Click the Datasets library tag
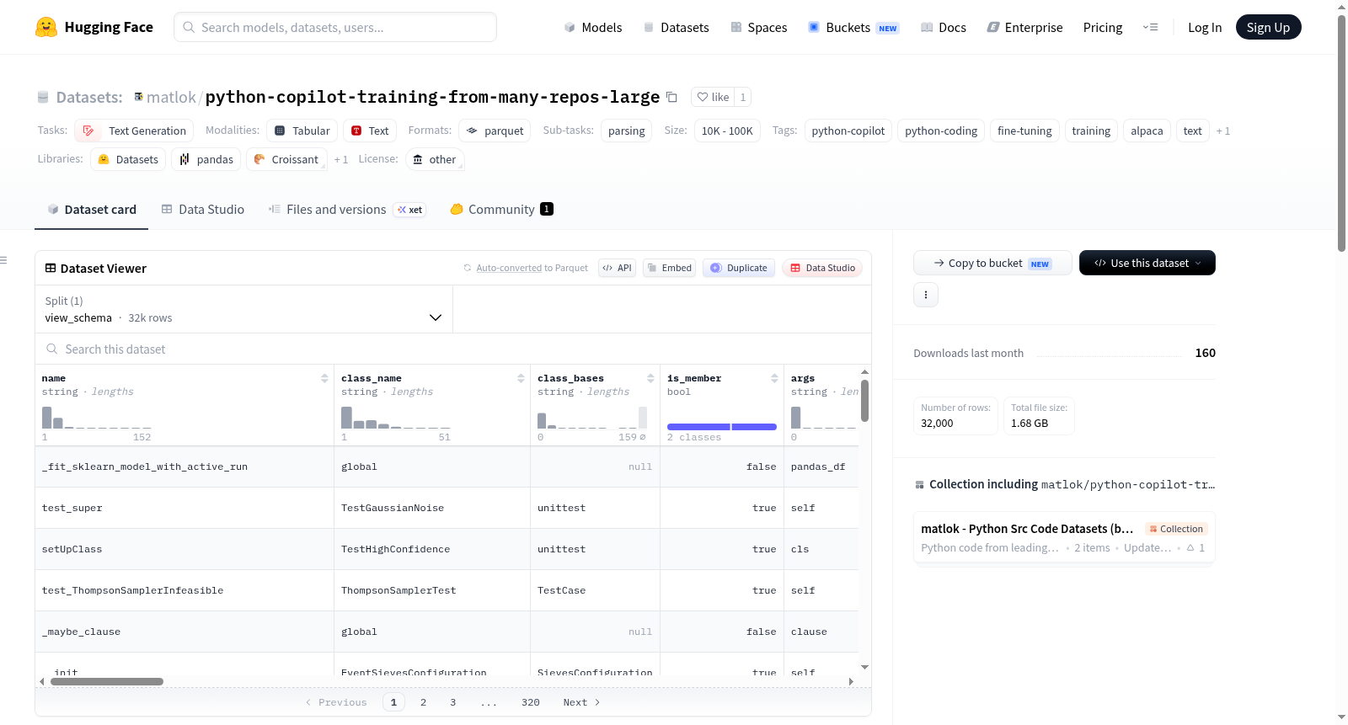Viewport: 1348px width, 725px height. (128, 159)
